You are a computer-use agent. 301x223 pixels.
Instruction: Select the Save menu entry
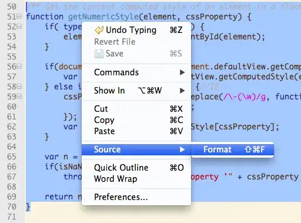(x=136, y=54)
